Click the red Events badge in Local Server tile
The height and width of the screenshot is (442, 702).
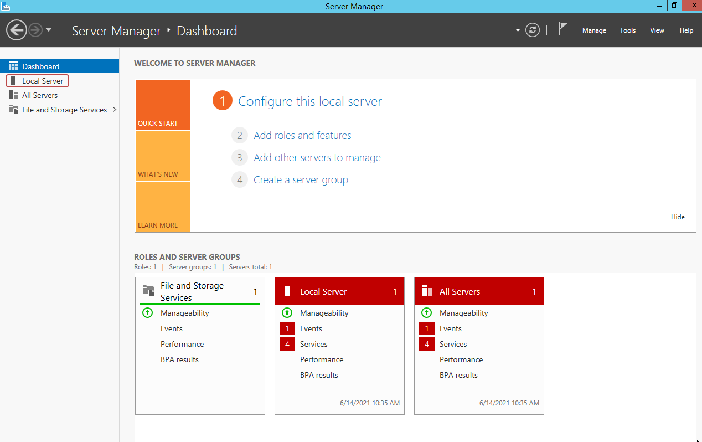tap(287, 328)
